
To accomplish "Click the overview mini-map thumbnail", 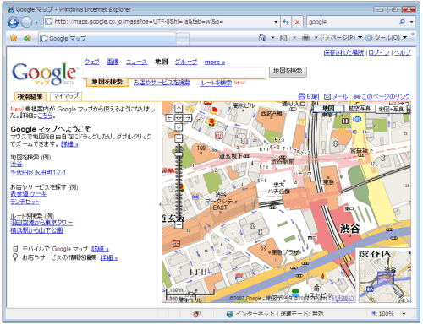I will 385,277.
